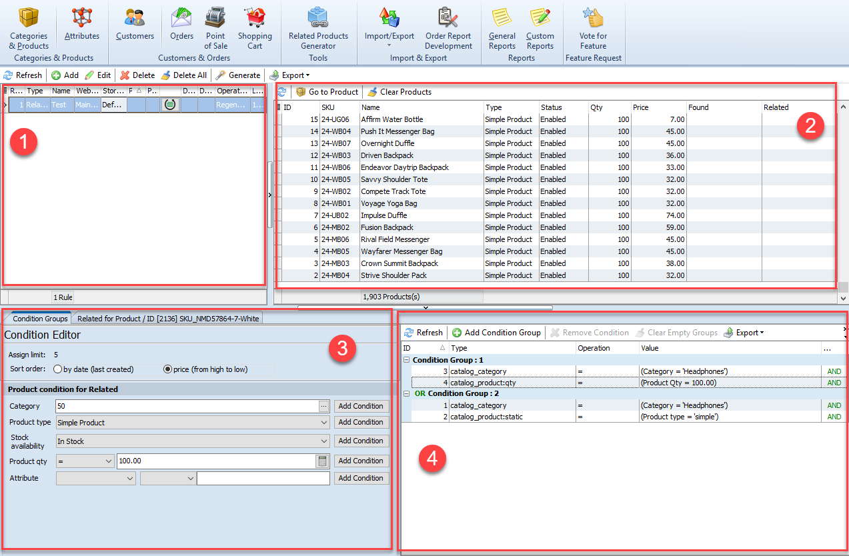Open Related Products Generator tool

tap(318, 28)
